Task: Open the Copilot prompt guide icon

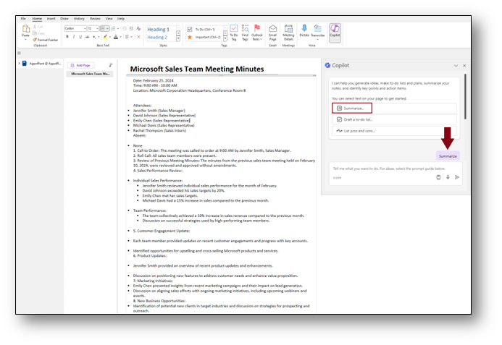Action: click(438, 177)
